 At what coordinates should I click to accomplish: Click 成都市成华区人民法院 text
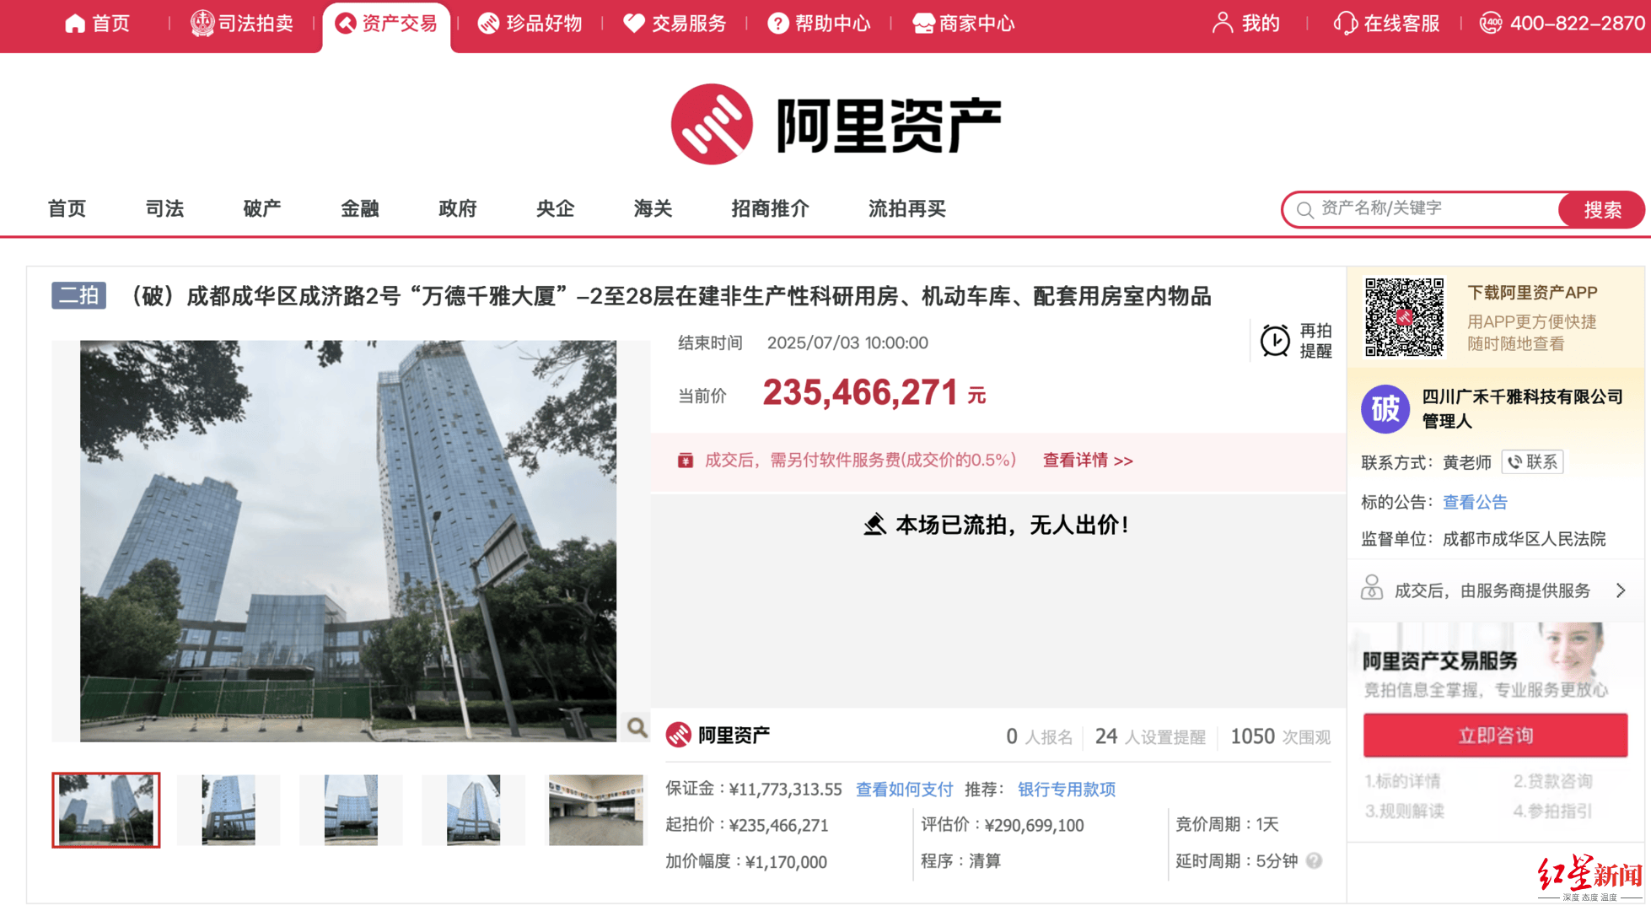(1524, 539)
